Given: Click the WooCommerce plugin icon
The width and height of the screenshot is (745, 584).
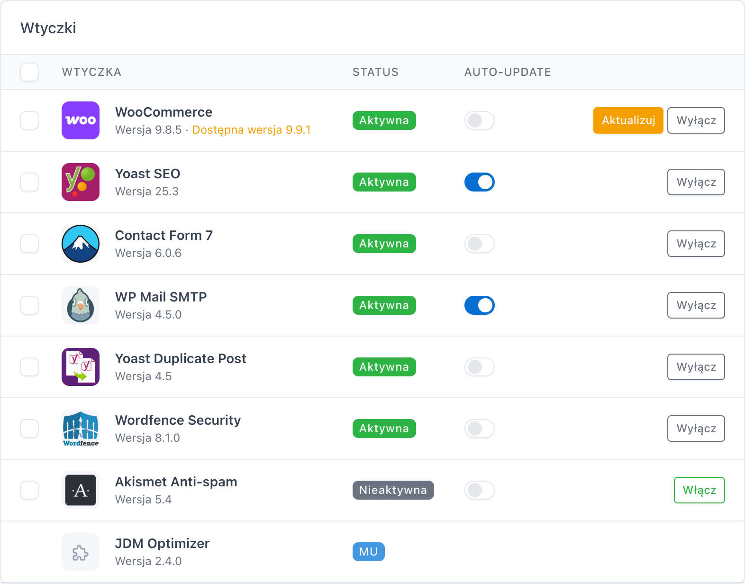Looking at the screenshot, I should pos(81,120).
